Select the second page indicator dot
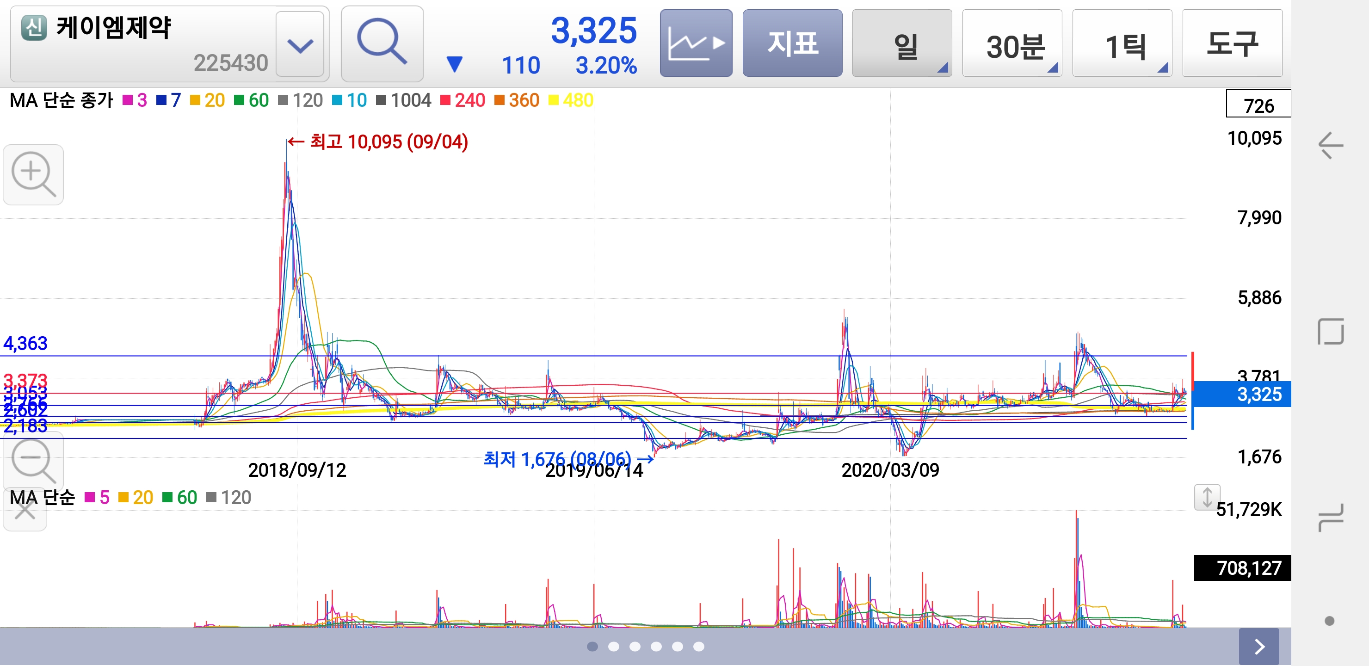Screen dimensions: 1369x666 tap(613, 646)
